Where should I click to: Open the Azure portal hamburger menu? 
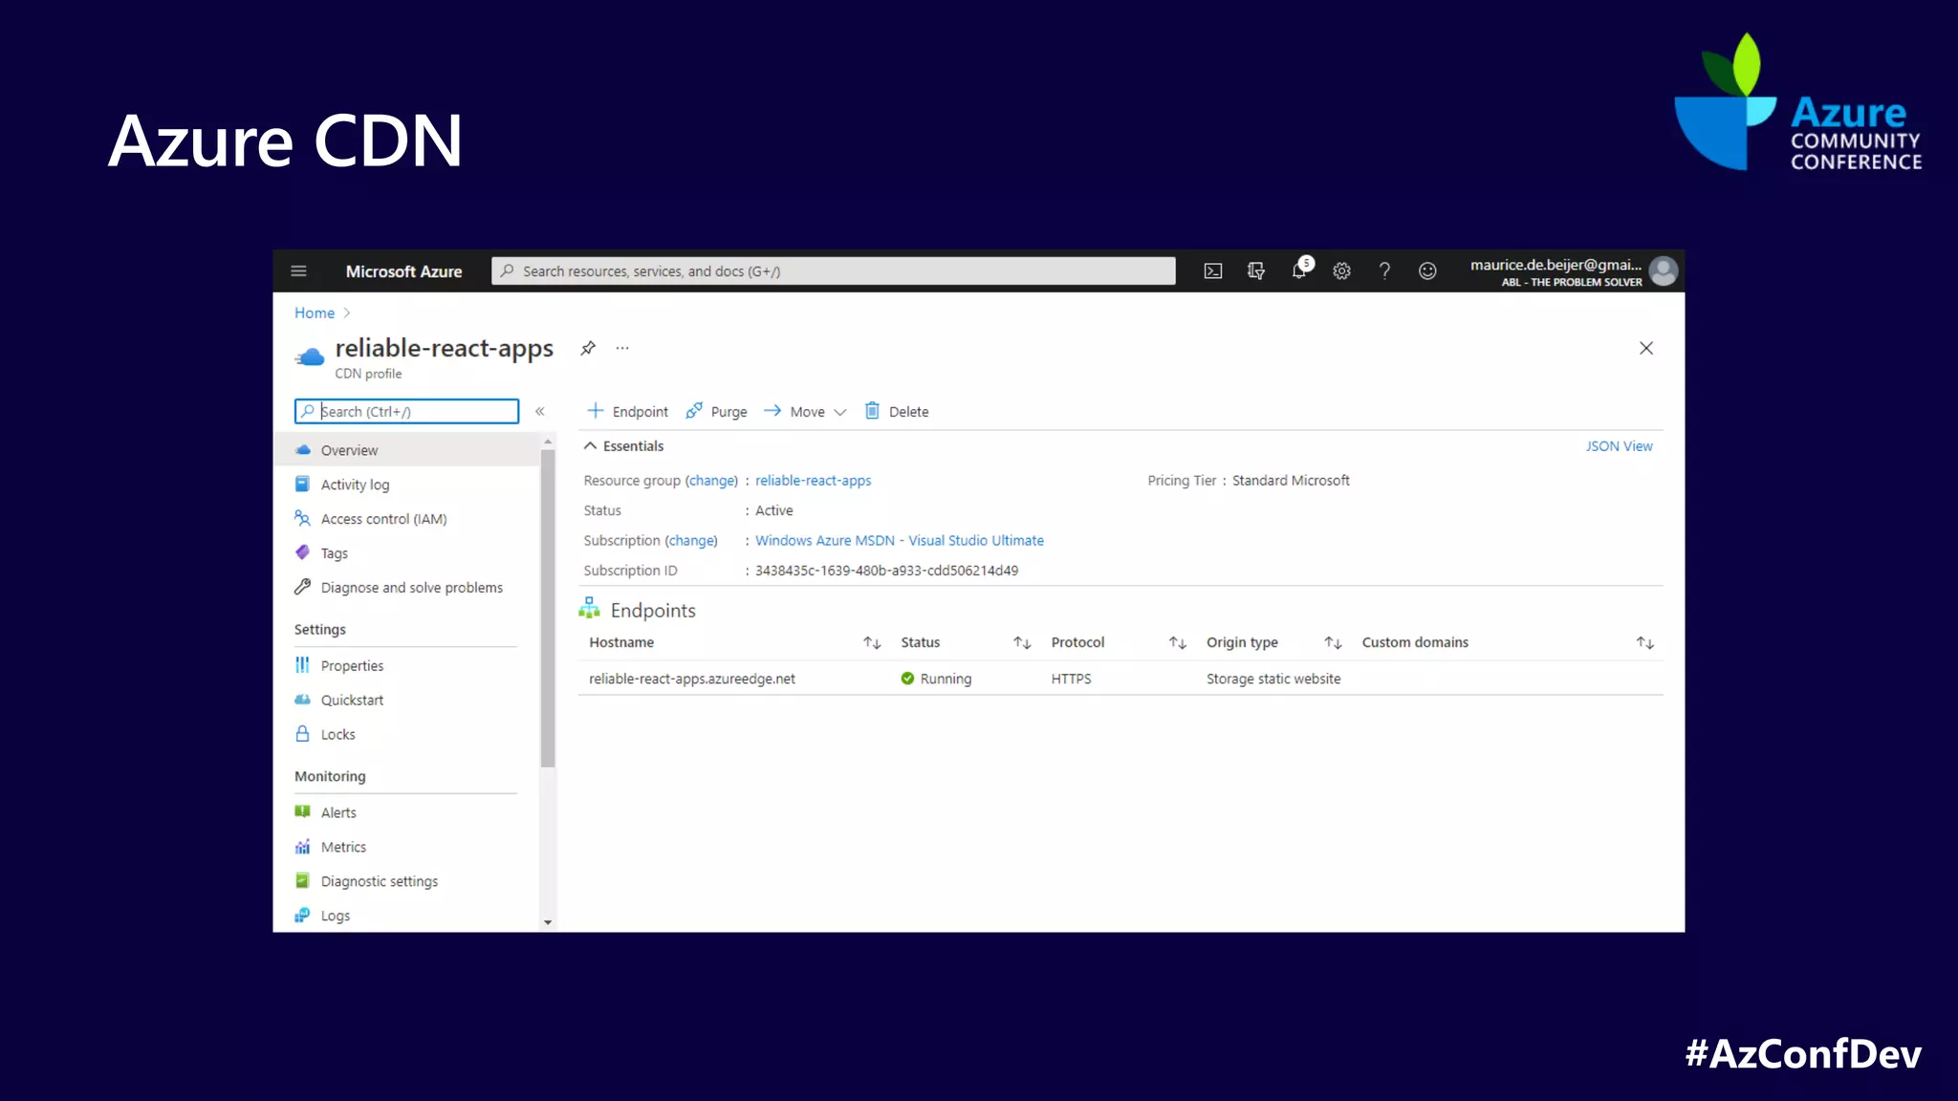pos(298,271)
